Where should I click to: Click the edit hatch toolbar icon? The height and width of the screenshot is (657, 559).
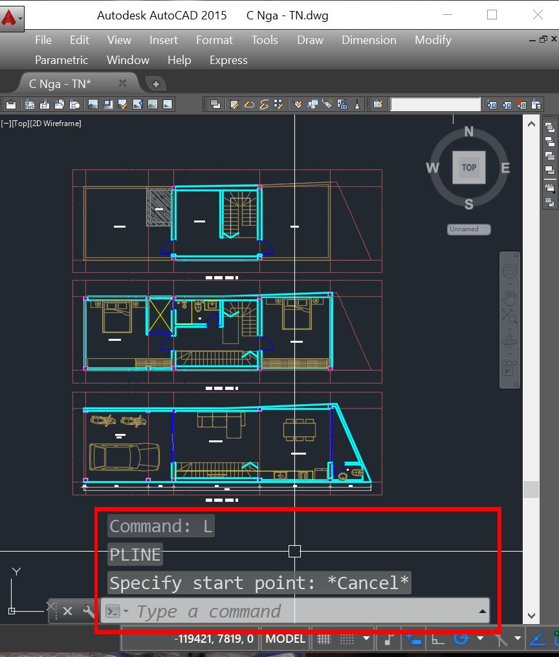point(234,104)
